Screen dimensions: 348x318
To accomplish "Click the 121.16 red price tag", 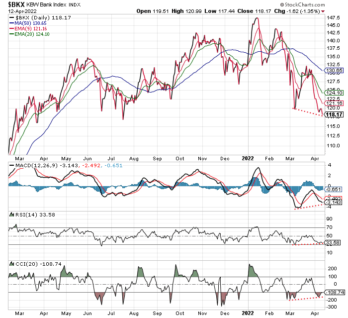I will [x=334, y=103].
